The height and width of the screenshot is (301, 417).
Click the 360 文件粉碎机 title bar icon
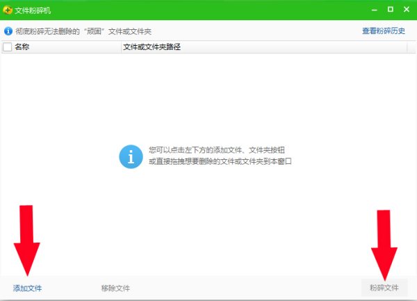coord(8,10)
